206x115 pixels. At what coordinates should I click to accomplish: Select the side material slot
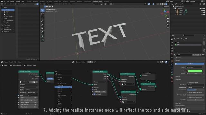(x=188, y=45)
